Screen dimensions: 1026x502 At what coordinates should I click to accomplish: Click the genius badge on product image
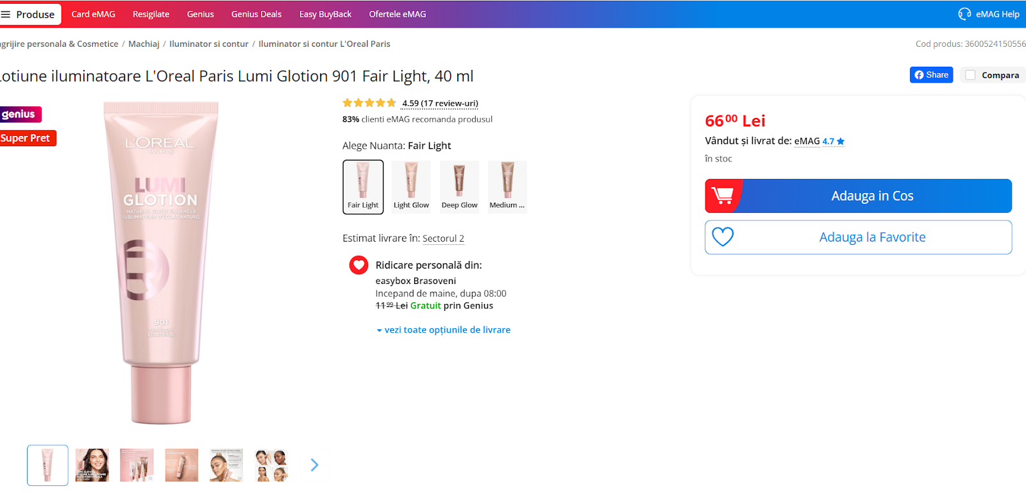[x=19, y=114]
